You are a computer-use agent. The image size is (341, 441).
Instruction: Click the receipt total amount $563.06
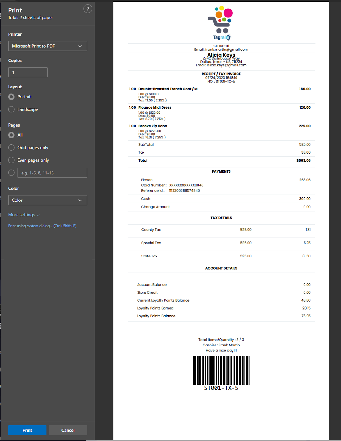pyautogui.click(x=303, y=160)
